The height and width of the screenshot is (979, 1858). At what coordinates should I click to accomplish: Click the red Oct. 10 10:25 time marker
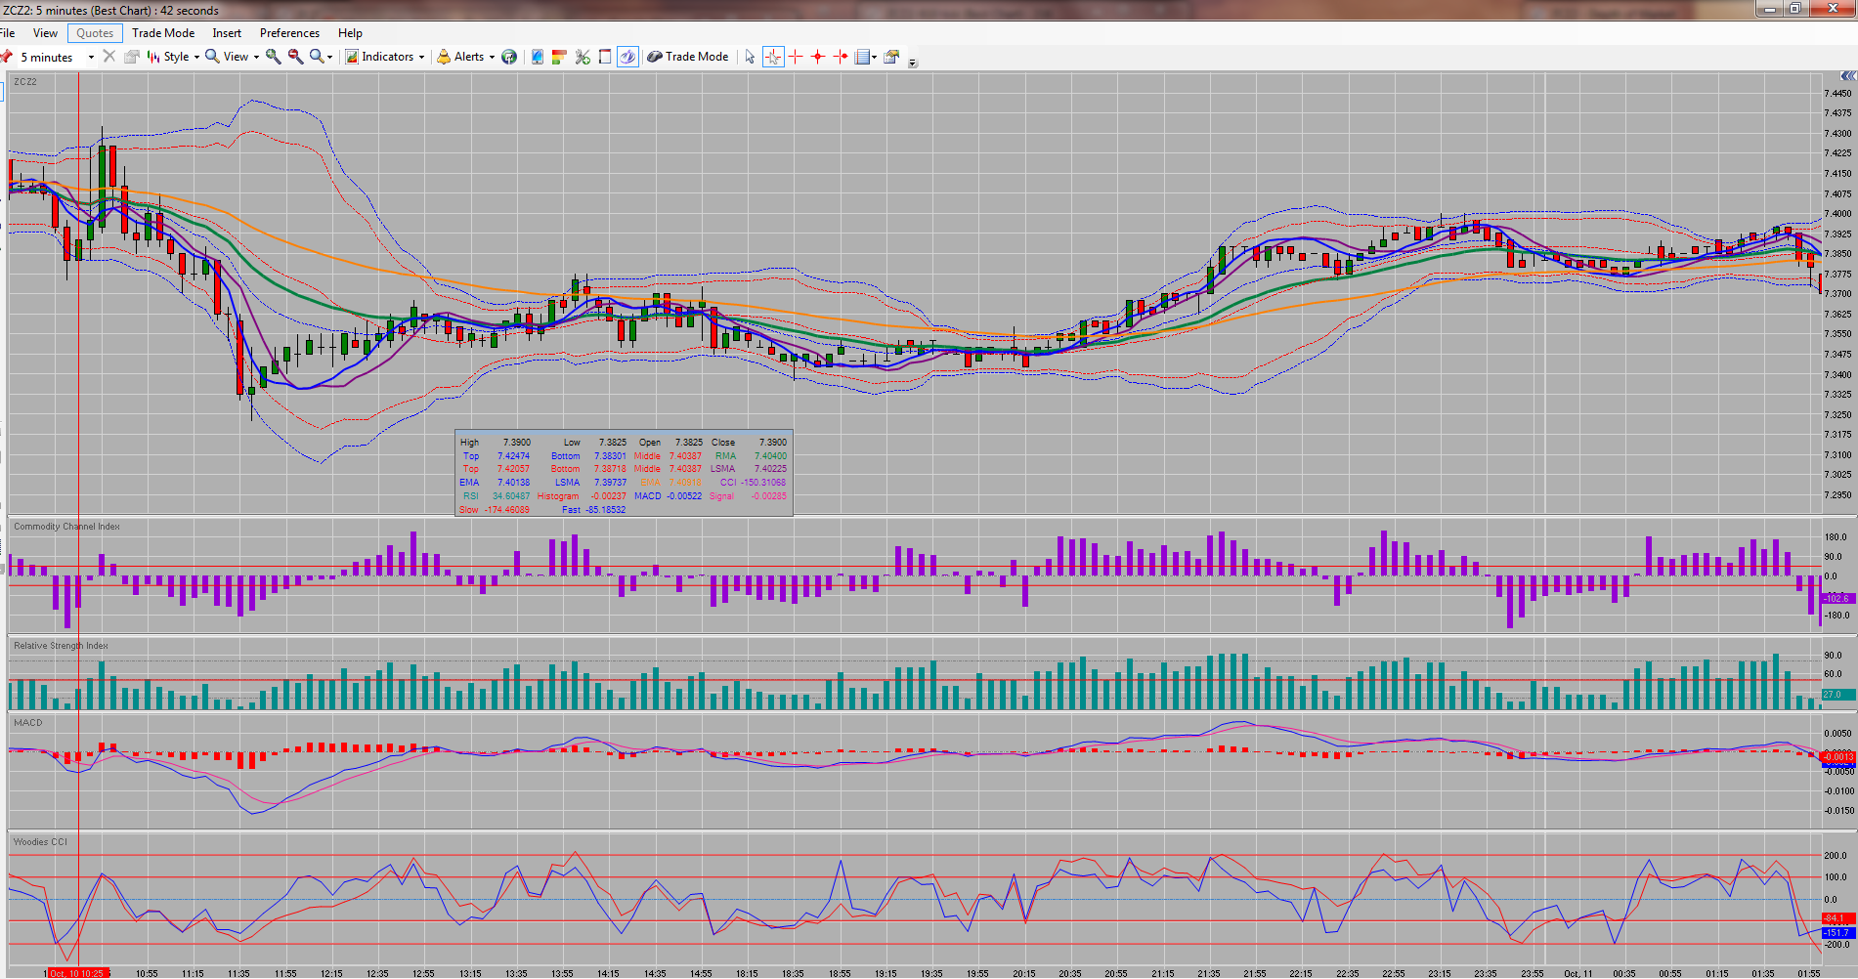click(x=76, y=973)
